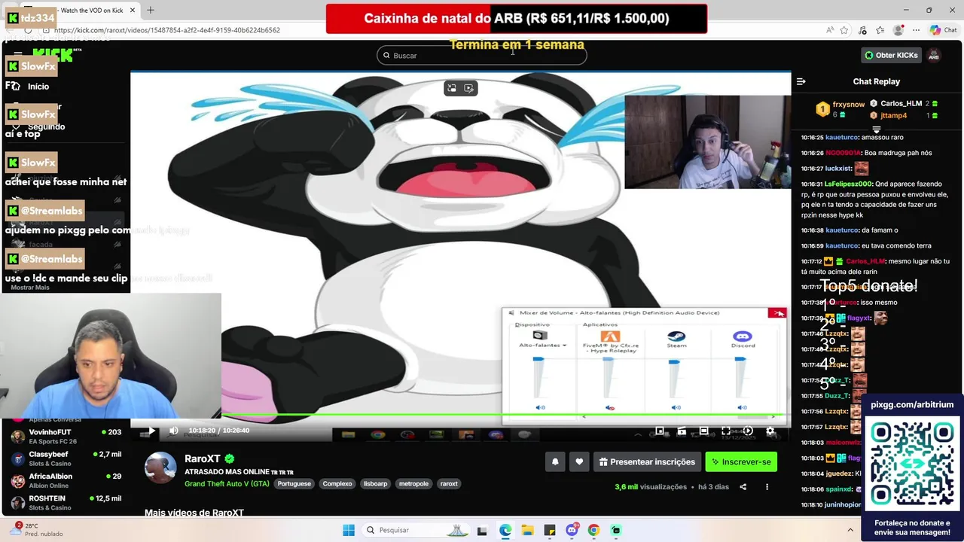
Task: Open Google Chrome from the taskbar
Action: [x=593, y=530]
